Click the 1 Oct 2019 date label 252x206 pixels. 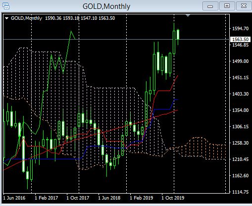(x=173, y=198)
